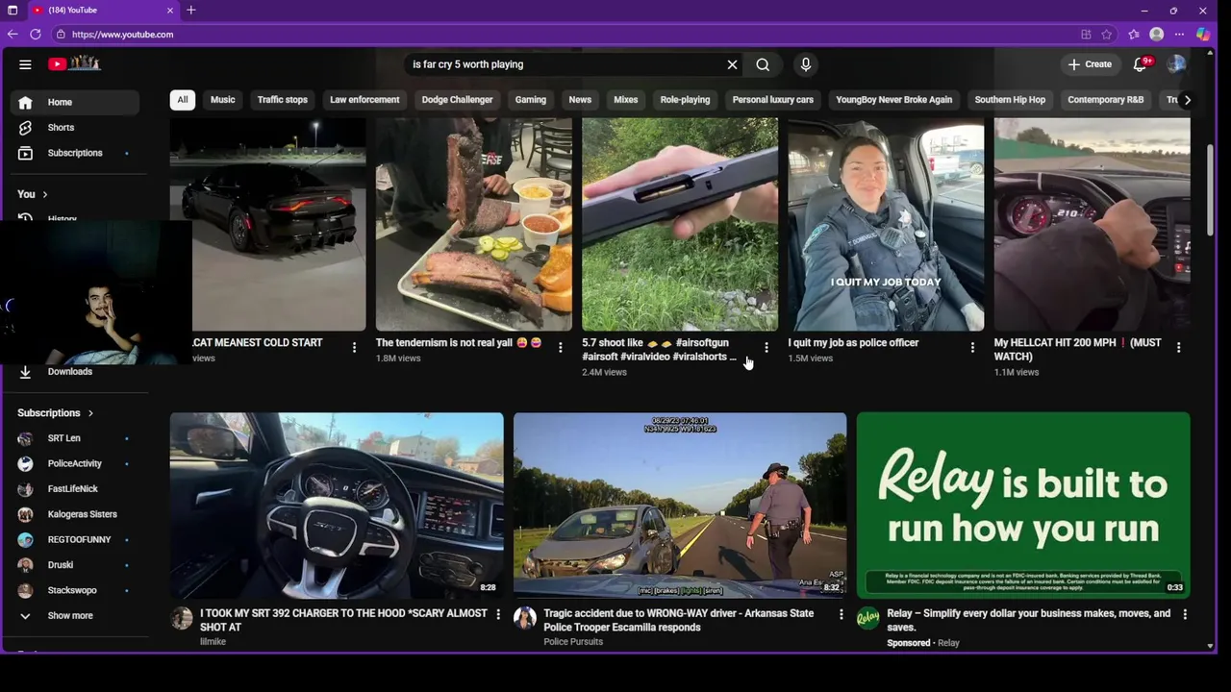Open options for tendernism short

tap(560, 347)
